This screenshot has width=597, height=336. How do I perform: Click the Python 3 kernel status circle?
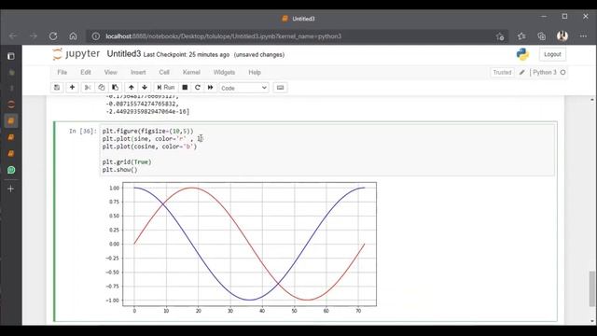[x=562, y=73]
